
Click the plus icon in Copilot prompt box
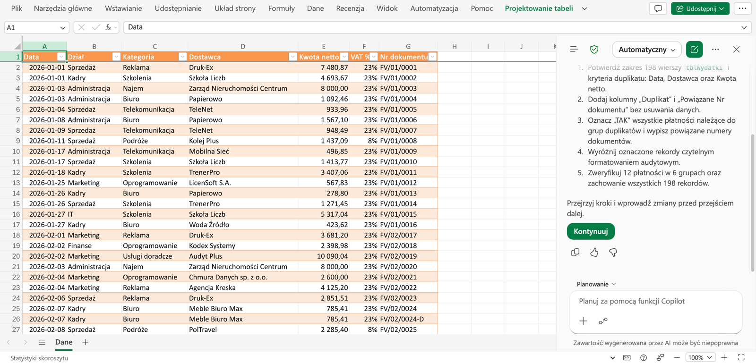coord(583,321)
